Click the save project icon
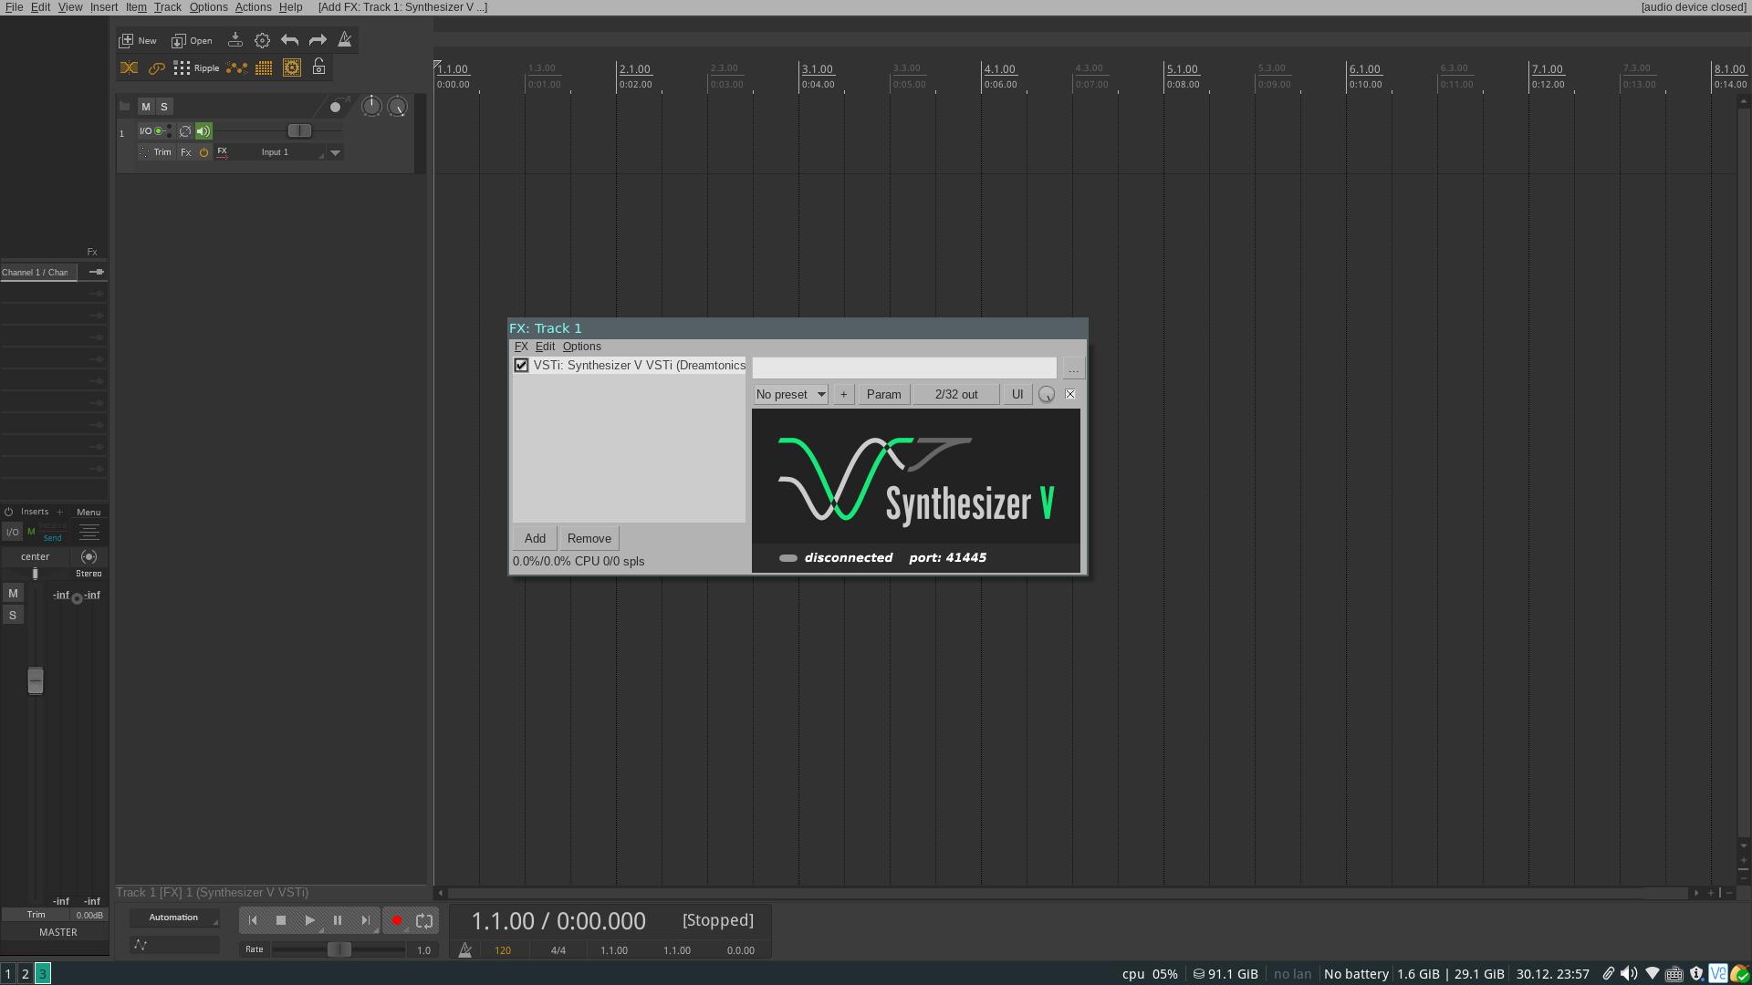Image resolution: width=1752 pixels, height=985 pixels. [235, 40]
